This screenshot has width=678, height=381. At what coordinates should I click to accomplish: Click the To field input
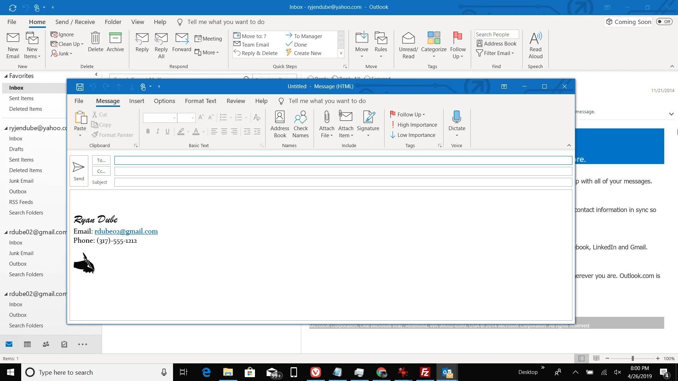pyautogui.click(x=343, y=160)
